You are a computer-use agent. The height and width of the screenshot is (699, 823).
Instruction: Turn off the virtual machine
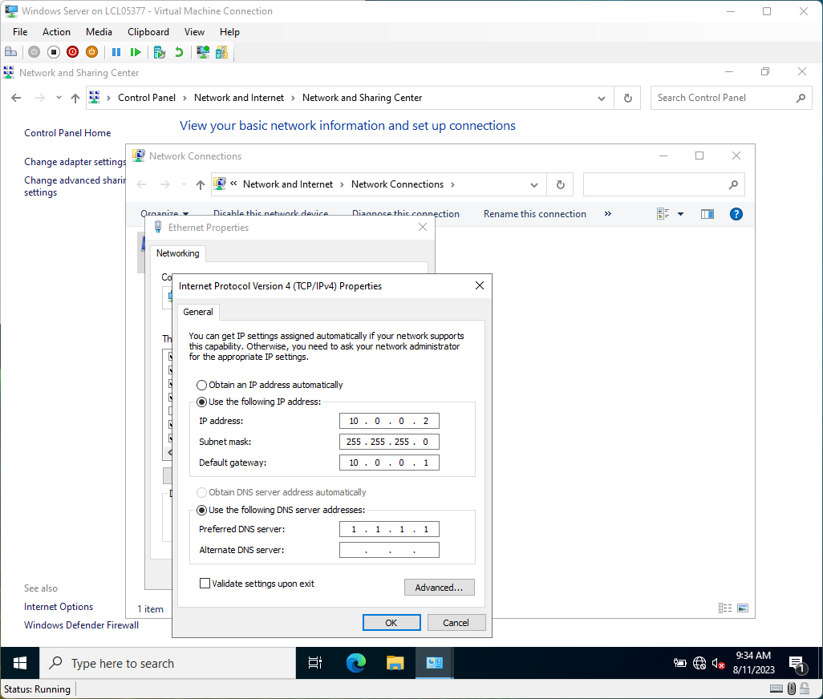coord(53,51)
